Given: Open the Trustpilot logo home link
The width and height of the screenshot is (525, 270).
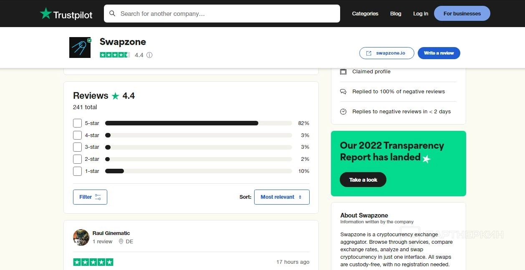Looking at the screenshot, I should coord(66,14).
